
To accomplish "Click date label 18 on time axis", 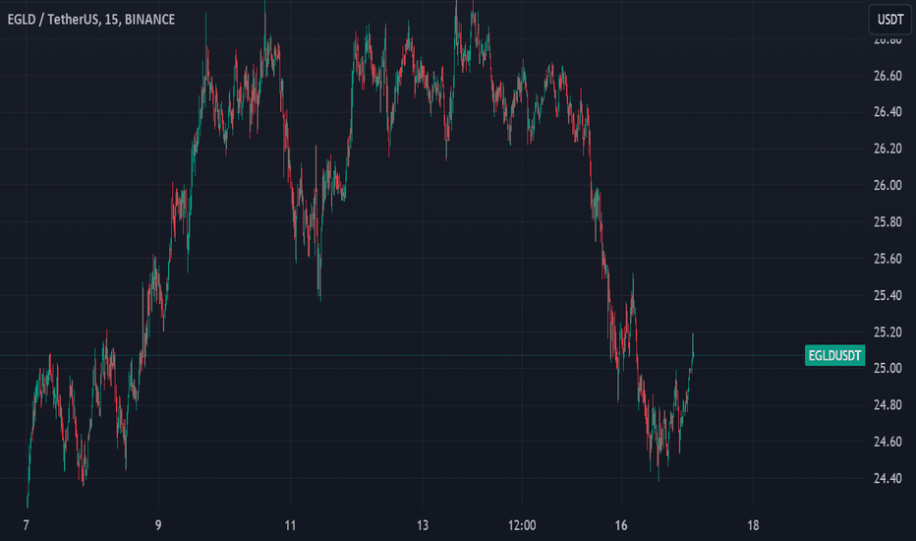I will click(x=753, y=525).
